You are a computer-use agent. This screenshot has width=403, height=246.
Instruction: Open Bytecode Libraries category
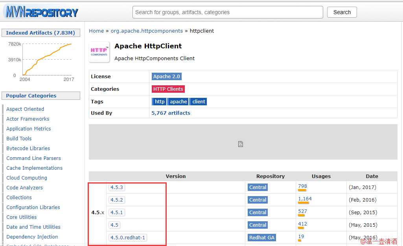(28, 149)
